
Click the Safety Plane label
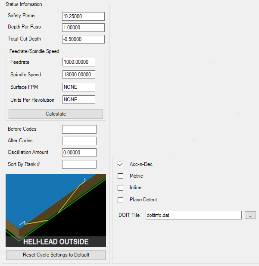[x=21, y=16]
